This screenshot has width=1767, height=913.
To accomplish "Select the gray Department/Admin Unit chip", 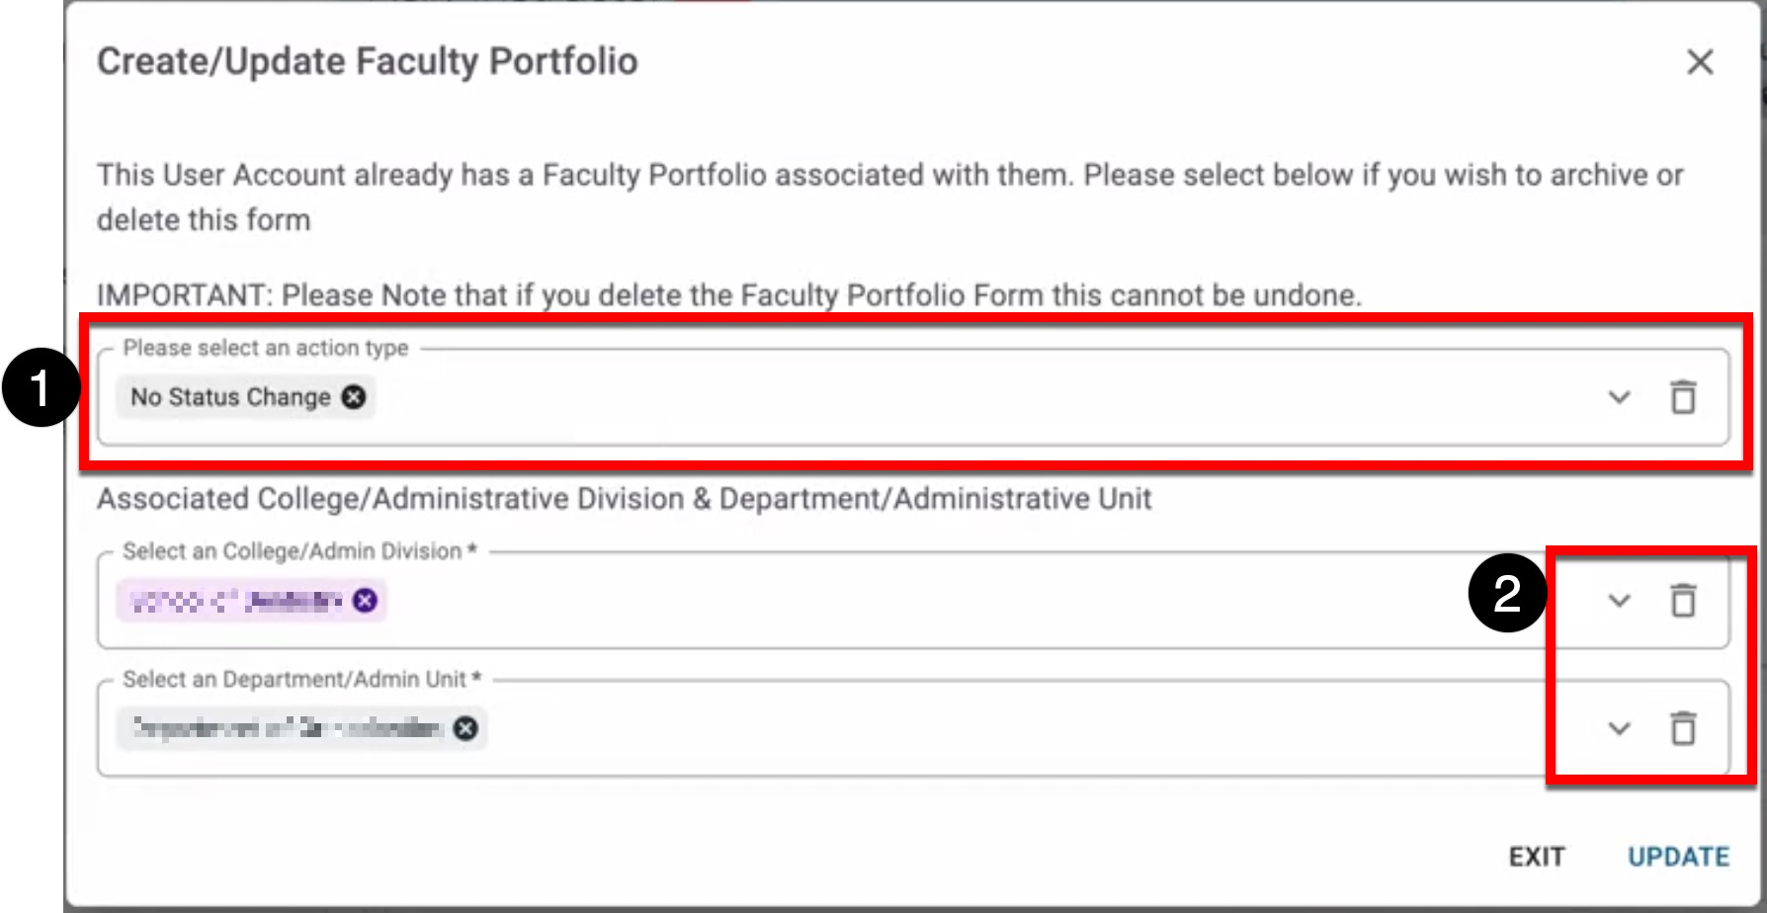I will pos(287,728).
